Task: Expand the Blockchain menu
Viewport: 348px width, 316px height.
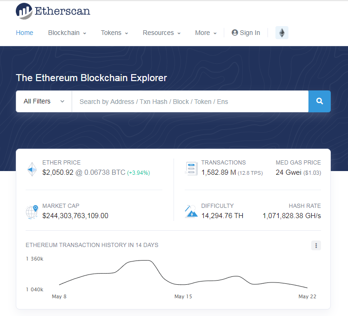Action: coord(67,33)
